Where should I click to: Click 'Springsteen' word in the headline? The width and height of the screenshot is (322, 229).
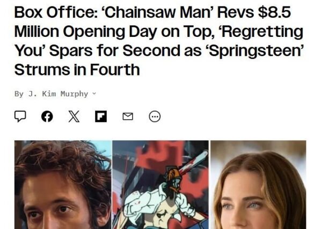tap(256, 51)
